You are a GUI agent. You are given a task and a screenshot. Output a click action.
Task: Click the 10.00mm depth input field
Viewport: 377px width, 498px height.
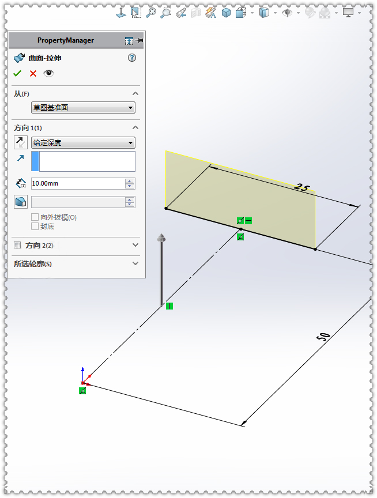click(78, 183)
